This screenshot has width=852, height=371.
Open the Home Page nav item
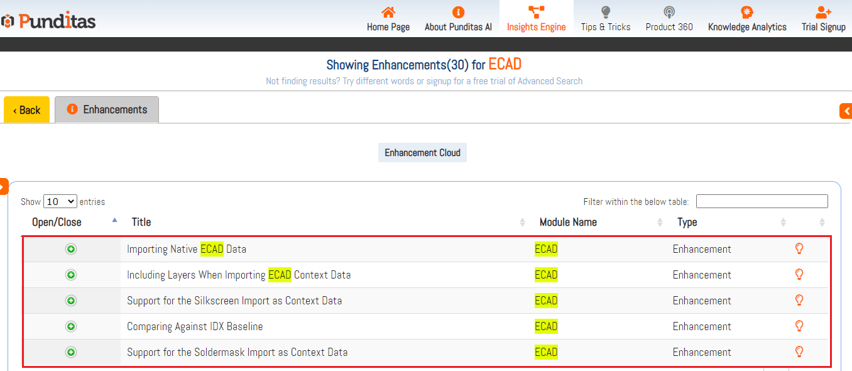[388, 19]
